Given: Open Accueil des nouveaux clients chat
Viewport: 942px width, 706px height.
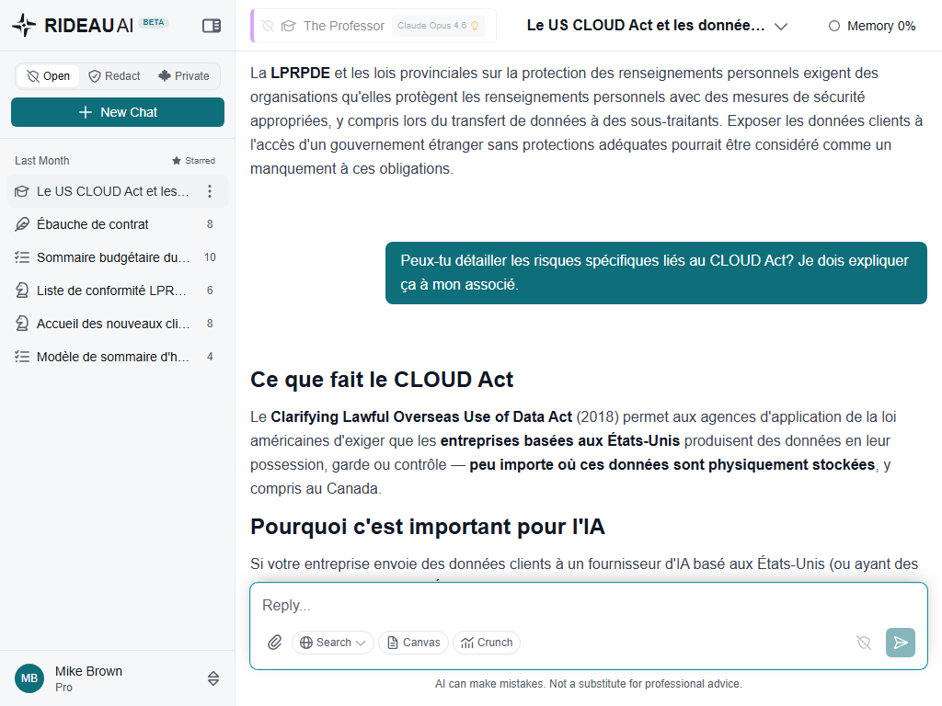Looking at the screenshot, I should (x=117, y=324).
